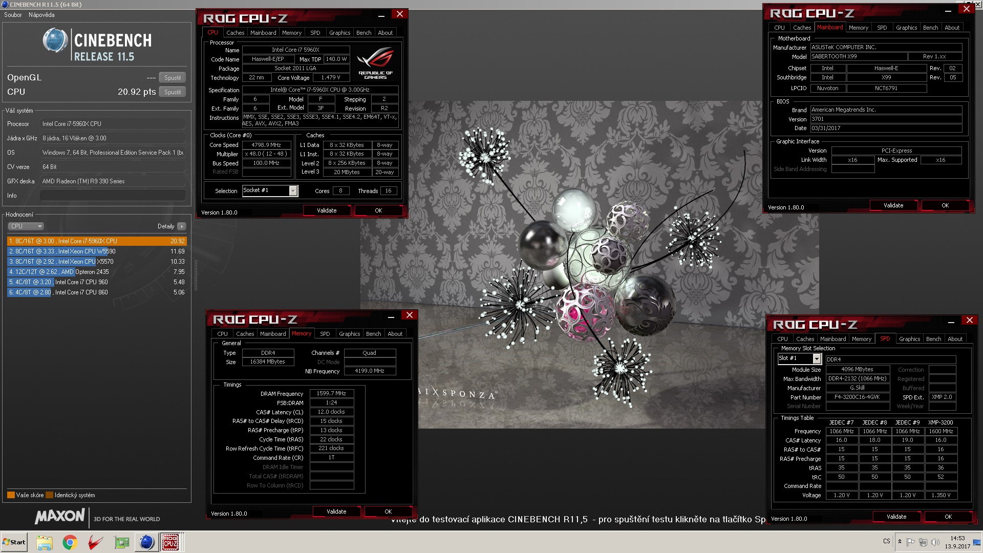Click the SABERTOOTH X99 model field
Viewport: 983px width, 553px height.
pos(858,57)
